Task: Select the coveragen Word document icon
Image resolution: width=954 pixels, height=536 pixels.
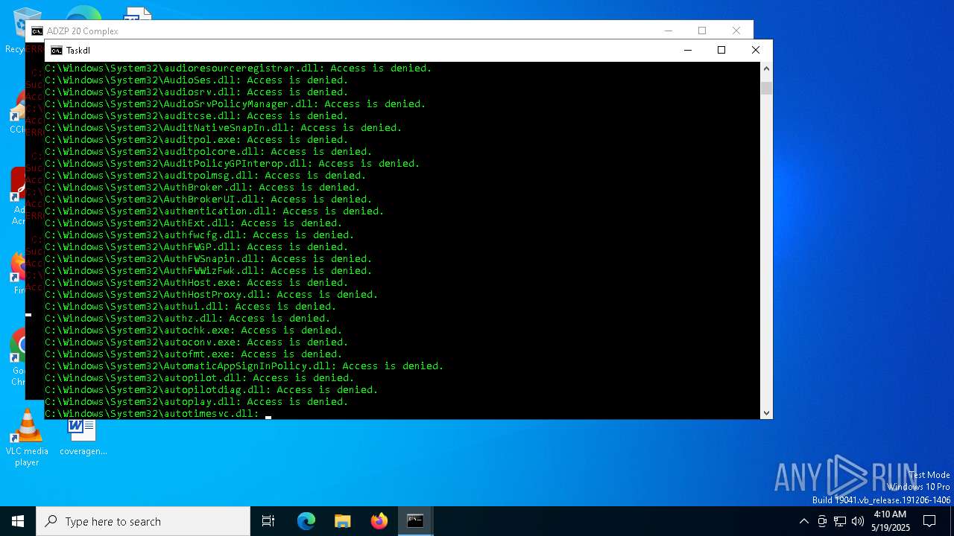Action: tap(83, 437)
